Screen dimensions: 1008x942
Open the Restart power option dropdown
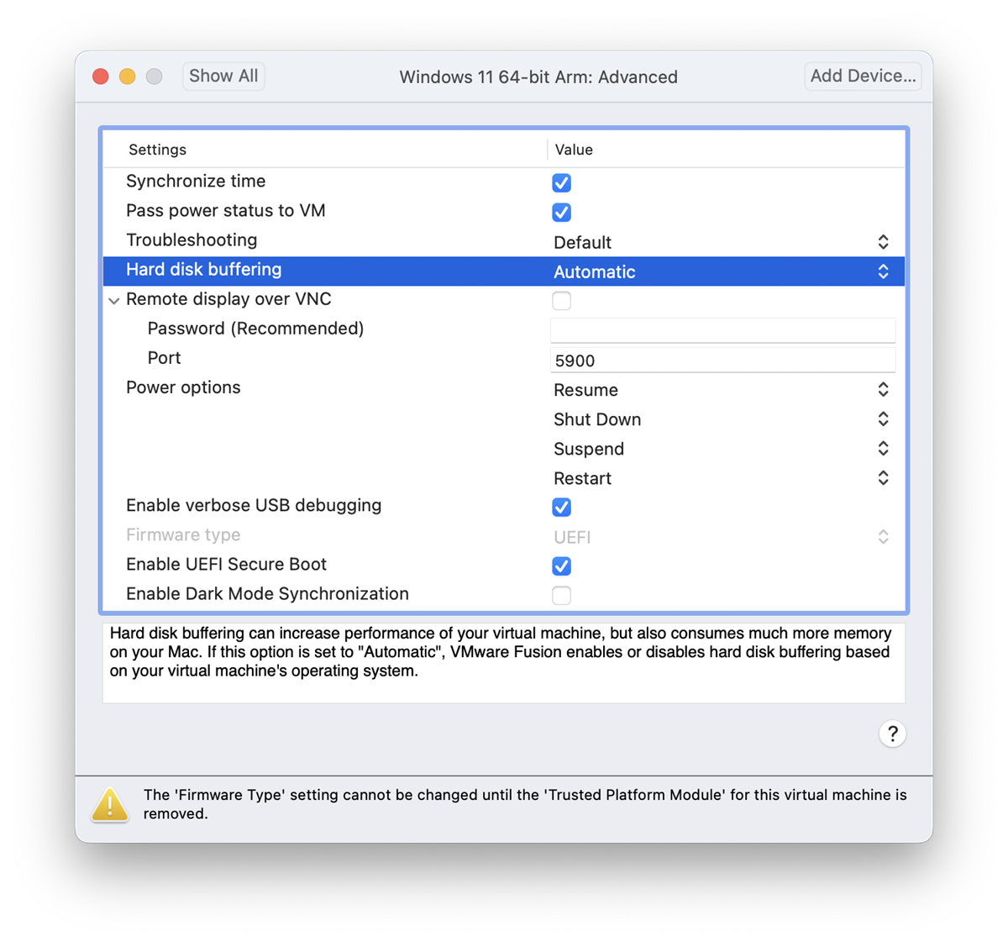tap(722, 478)
